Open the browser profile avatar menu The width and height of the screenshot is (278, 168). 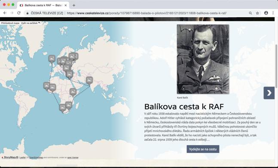pyautogui.click(x=266, y=13)
